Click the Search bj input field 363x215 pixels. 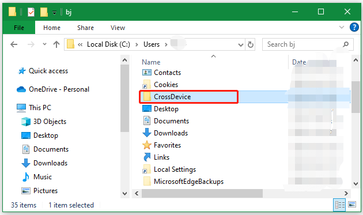click(x=303, y=44)
